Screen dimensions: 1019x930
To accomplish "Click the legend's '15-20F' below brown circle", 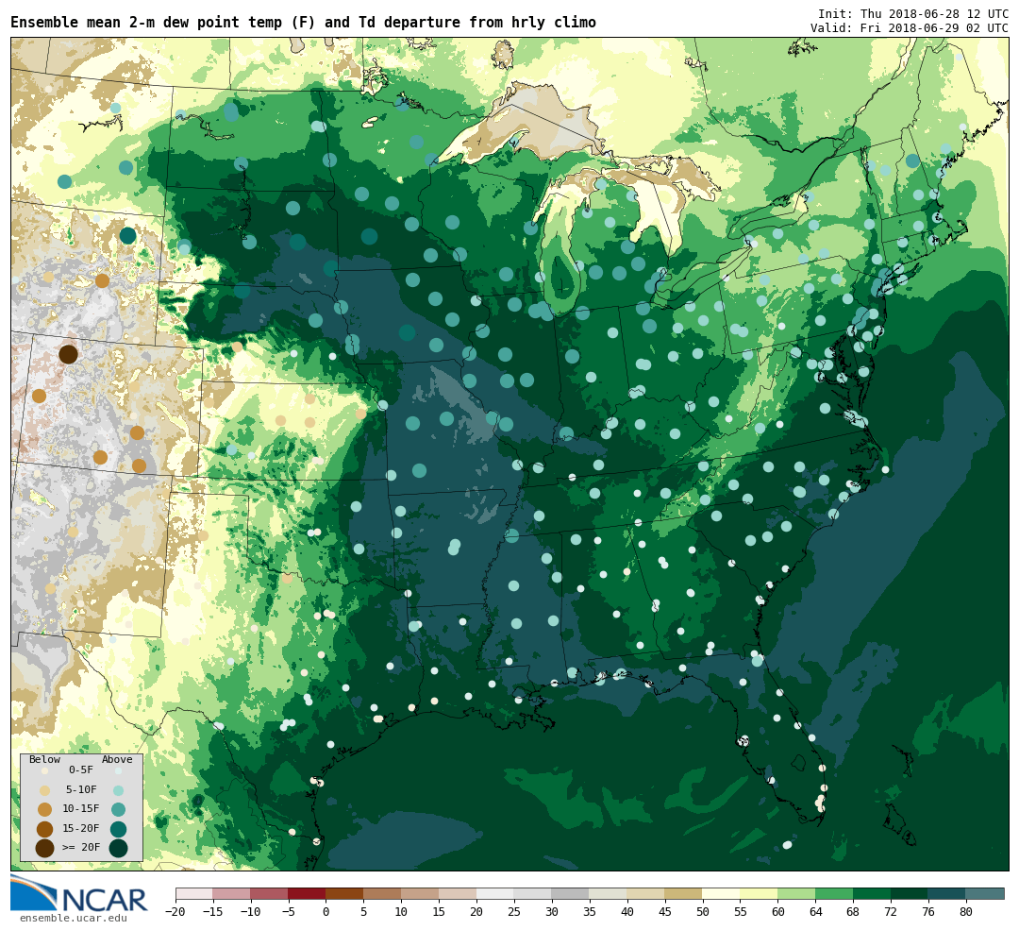I will (x=44, y=829).
